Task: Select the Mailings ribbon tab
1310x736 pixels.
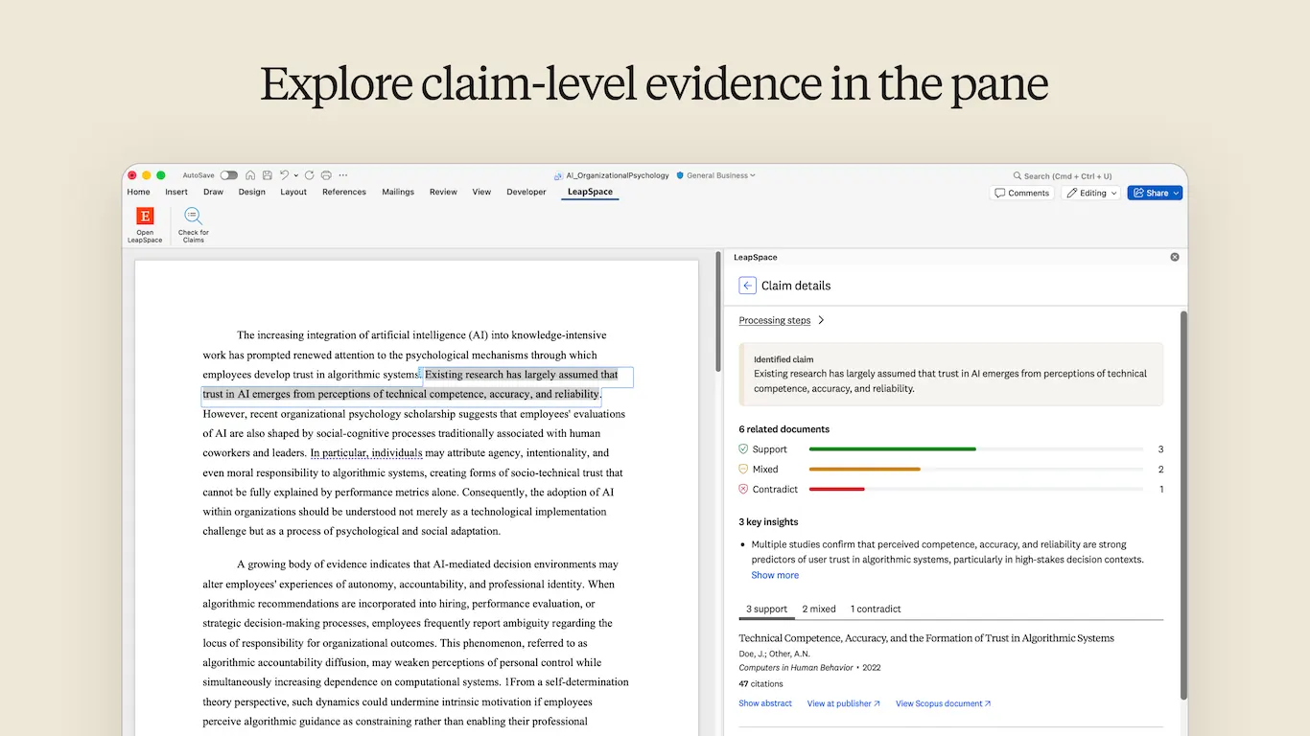Action: pos(398,192)
